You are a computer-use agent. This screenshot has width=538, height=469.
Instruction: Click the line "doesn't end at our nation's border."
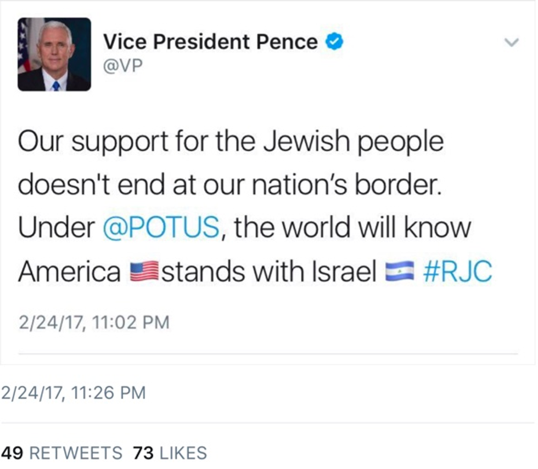(229, 185)
